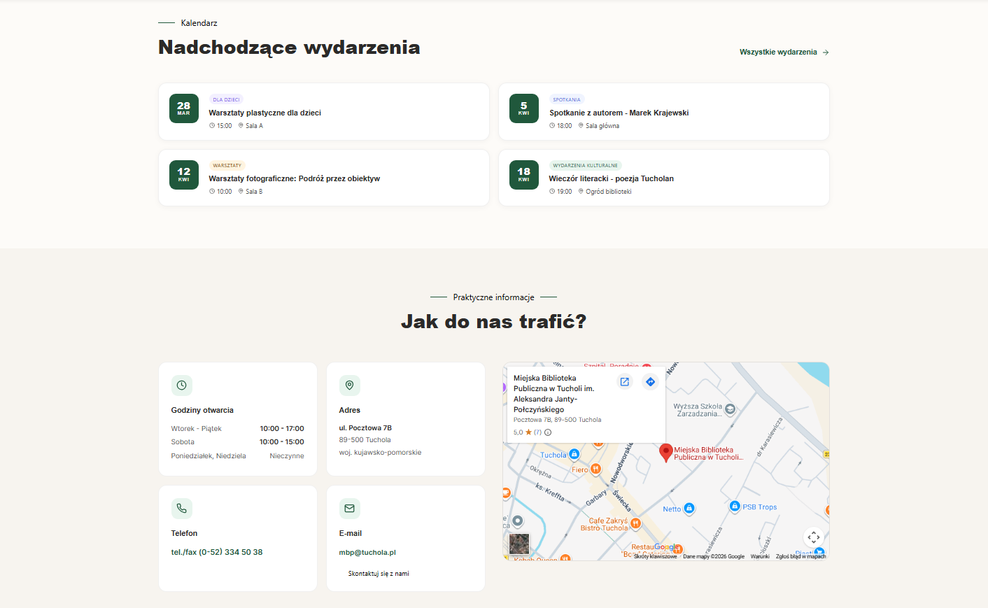The height and width of the screenshot is (608, 988).
Task: Click the PSB Trops marker on map
Action: click(735, 506)
